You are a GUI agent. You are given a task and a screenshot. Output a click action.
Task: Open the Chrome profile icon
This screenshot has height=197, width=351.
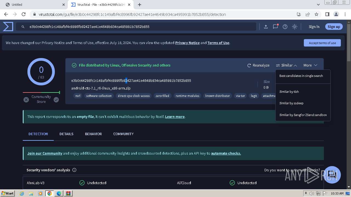(336, 14)
